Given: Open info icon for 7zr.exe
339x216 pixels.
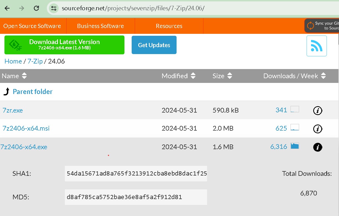Looking at the screenshot, I should (x=317, y=111).
